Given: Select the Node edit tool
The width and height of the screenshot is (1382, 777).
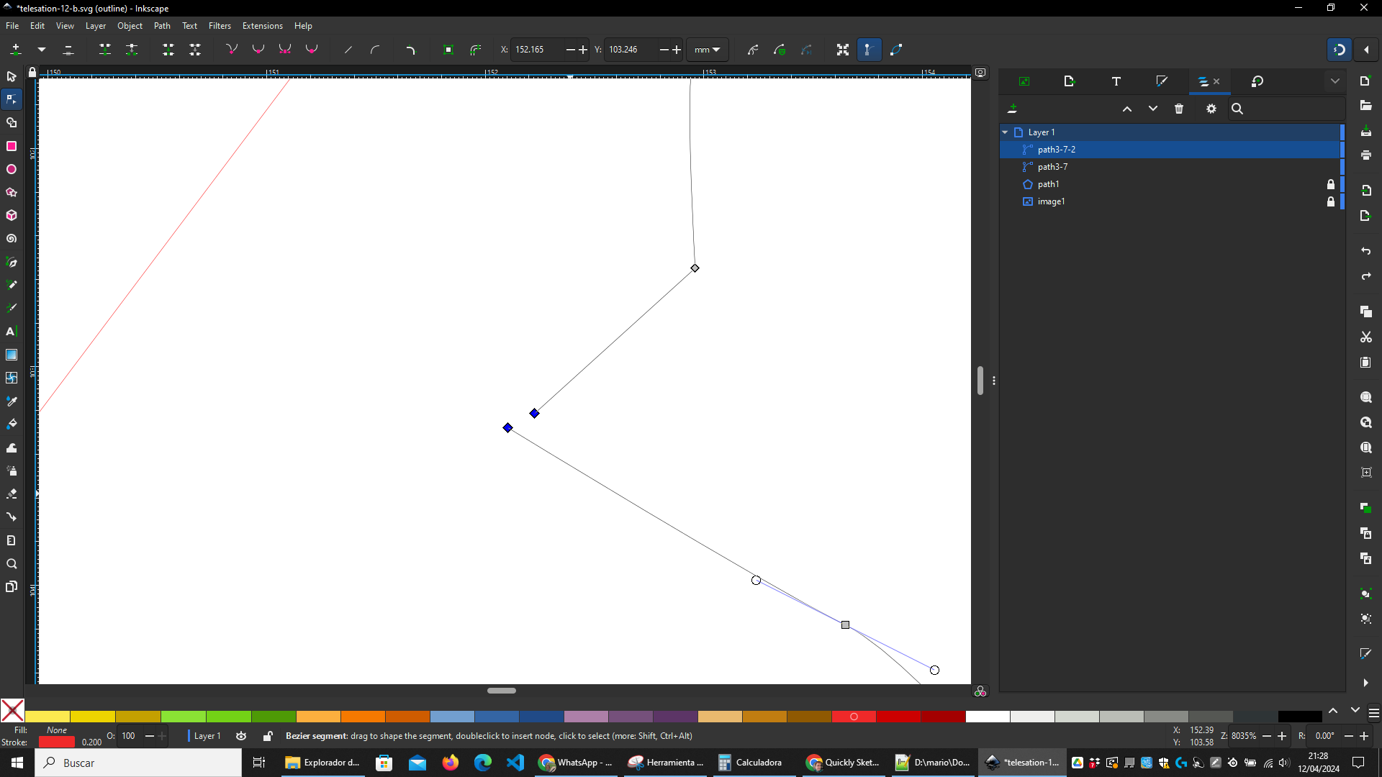Looking at the screenshot, I should (x=12, y=99).
